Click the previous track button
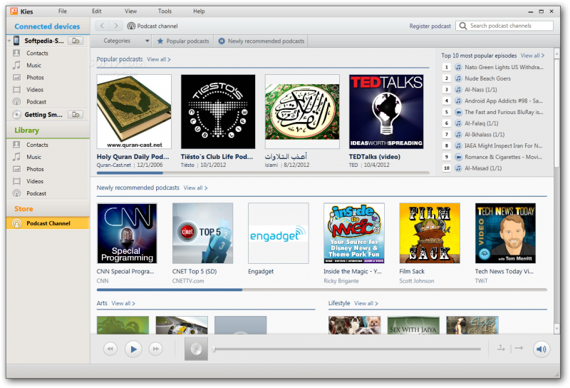 tap(110, 349)
